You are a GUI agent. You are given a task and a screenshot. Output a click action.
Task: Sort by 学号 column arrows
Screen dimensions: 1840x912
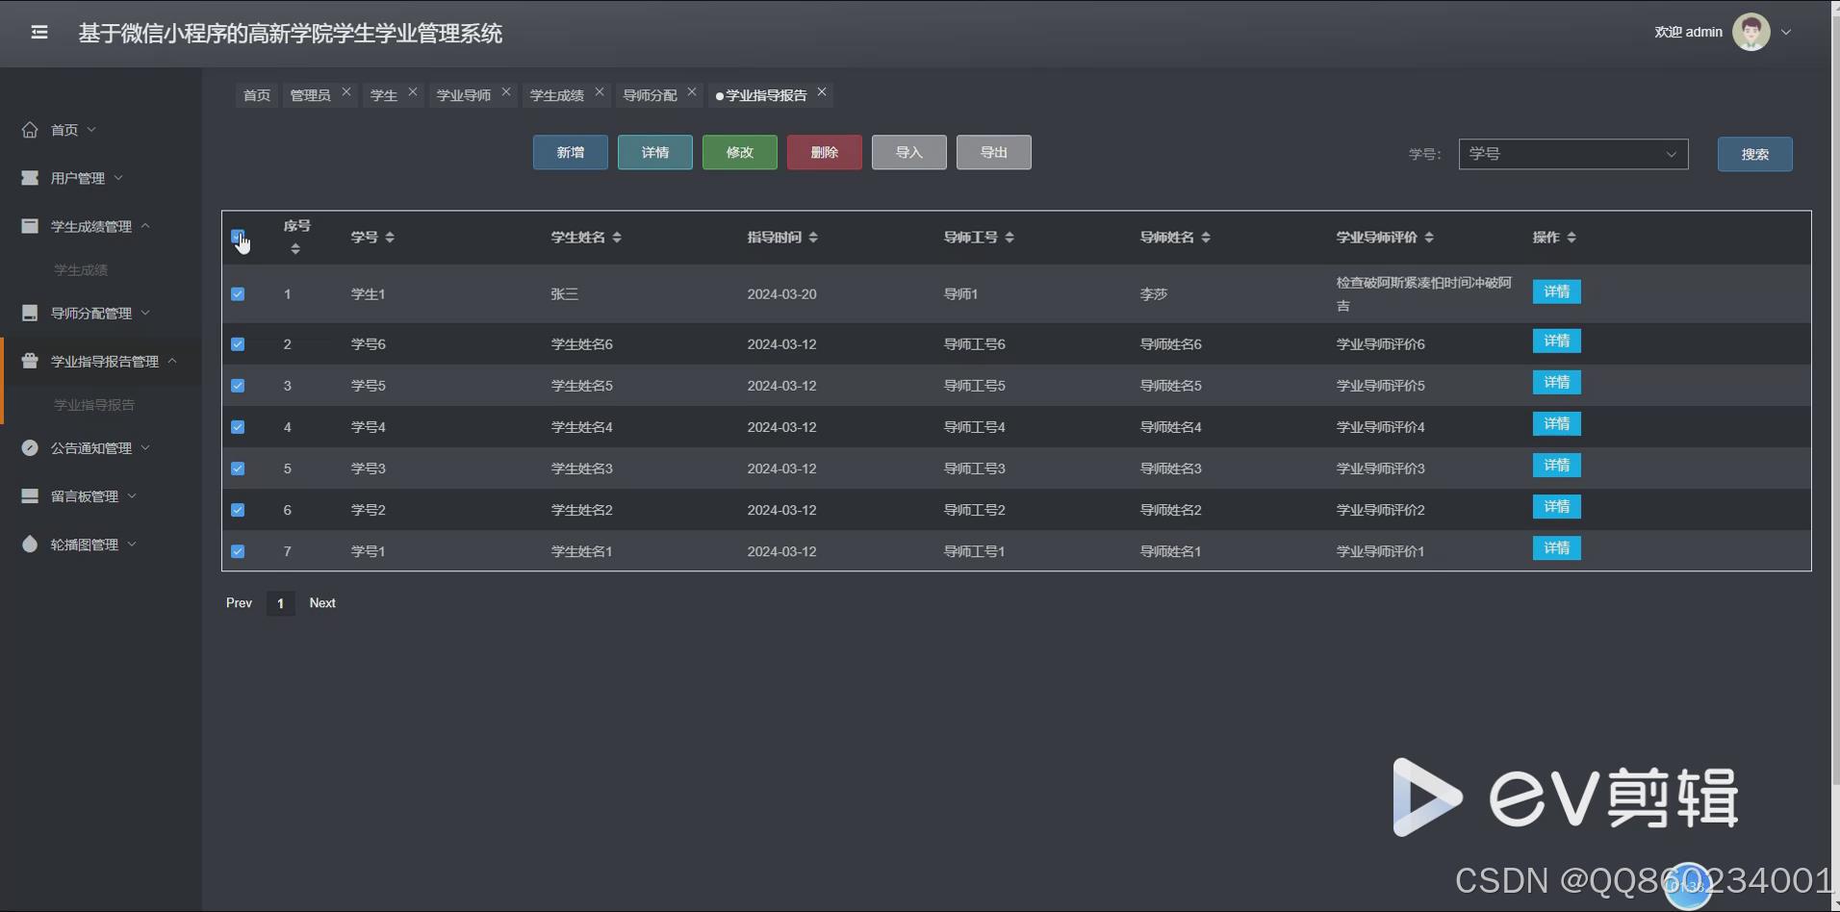390,238
